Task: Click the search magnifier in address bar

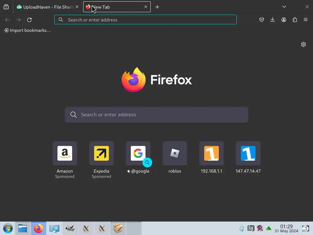Action: [x=61, y=20]
